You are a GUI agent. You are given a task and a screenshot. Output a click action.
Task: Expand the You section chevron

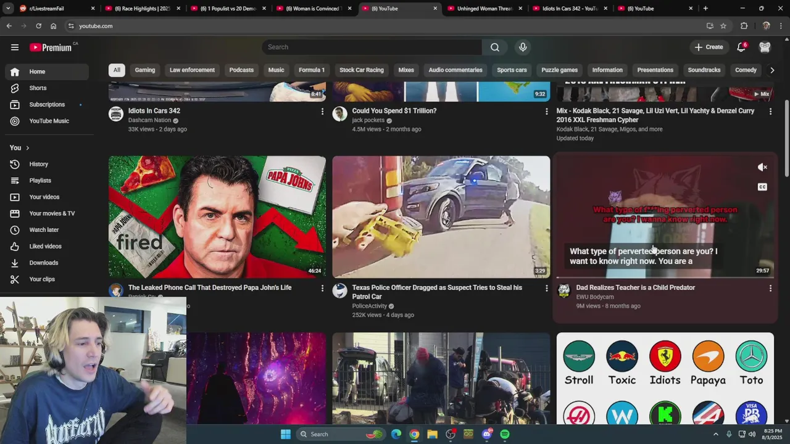27,148
